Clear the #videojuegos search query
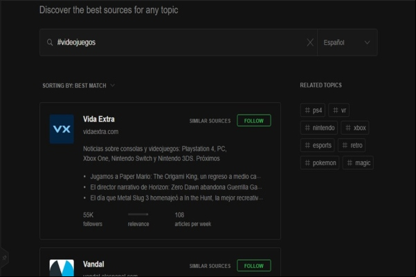This screenshot has height=277, width=416. [x=310, y=42]
